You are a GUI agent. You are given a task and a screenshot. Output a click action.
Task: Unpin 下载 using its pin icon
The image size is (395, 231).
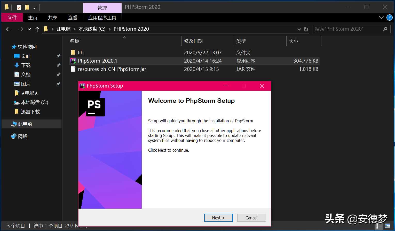[x=58, y=65]
